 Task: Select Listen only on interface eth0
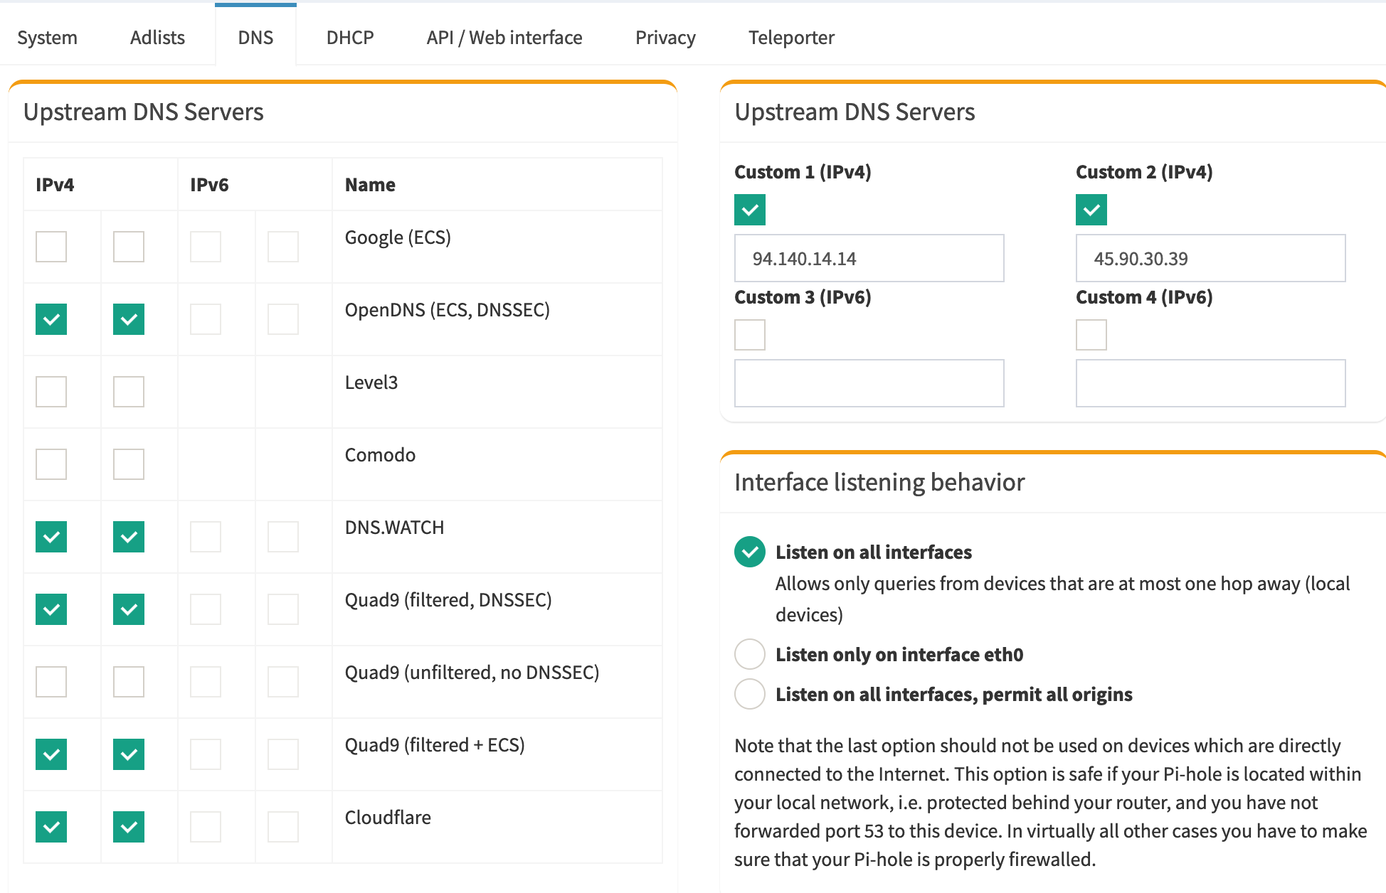coord(749,654)
